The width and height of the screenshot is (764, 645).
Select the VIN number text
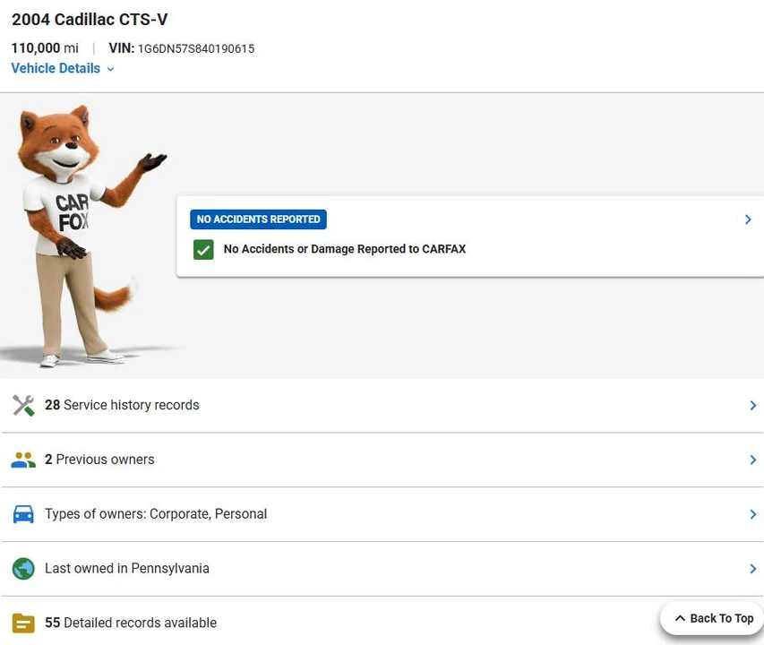click(196, 48)
